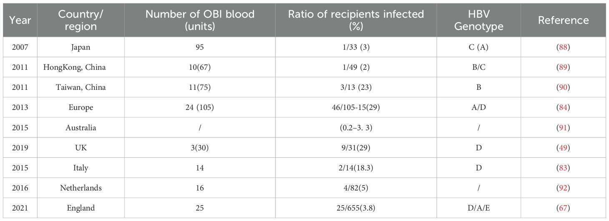The height and width of the screenshot is (221, 609).
Task: Follow reference 92 in Netherlands row
Action: pos(563,188)
